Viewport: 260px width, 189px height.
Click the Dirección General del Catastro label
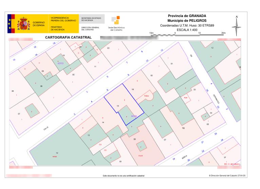pos(90,28)
